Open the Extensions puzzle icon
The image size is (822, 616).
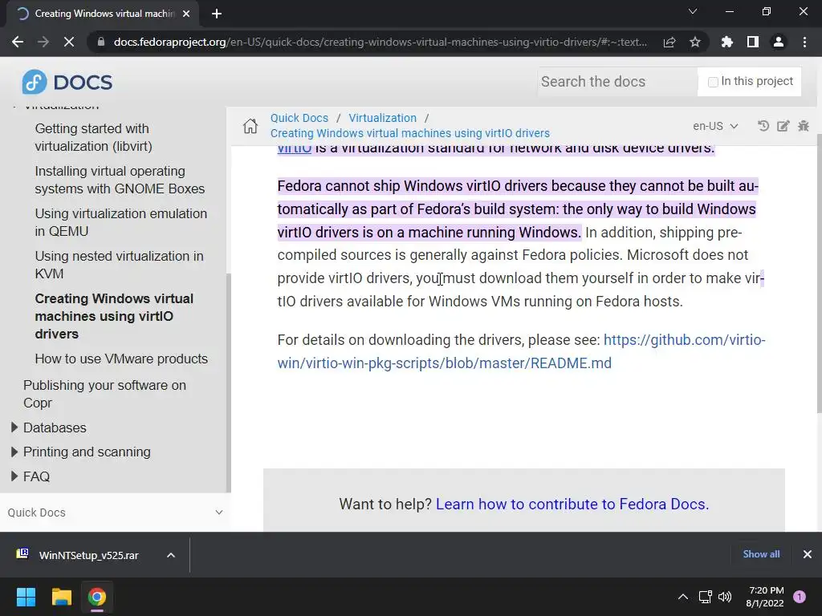tap(727, 42)
